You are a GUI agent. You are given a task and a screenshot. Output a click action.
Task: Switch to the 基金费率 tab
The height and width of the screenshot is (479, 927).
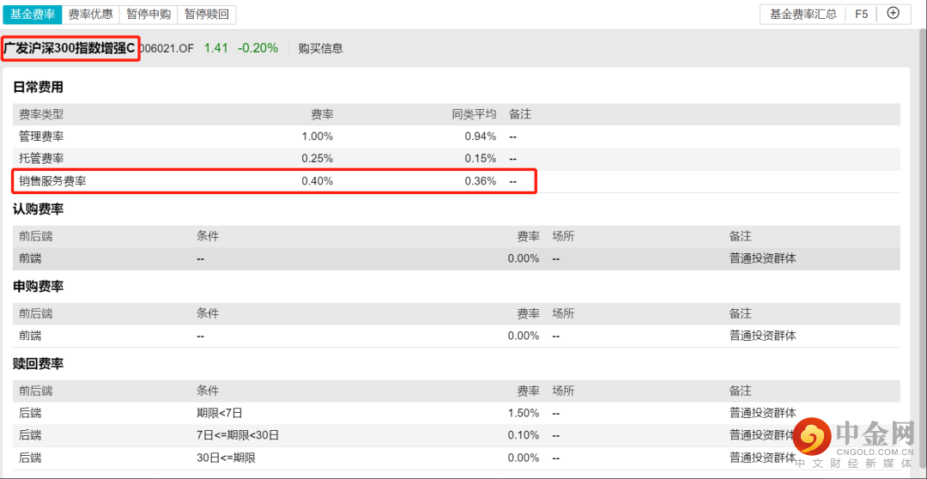pos(33,15)
